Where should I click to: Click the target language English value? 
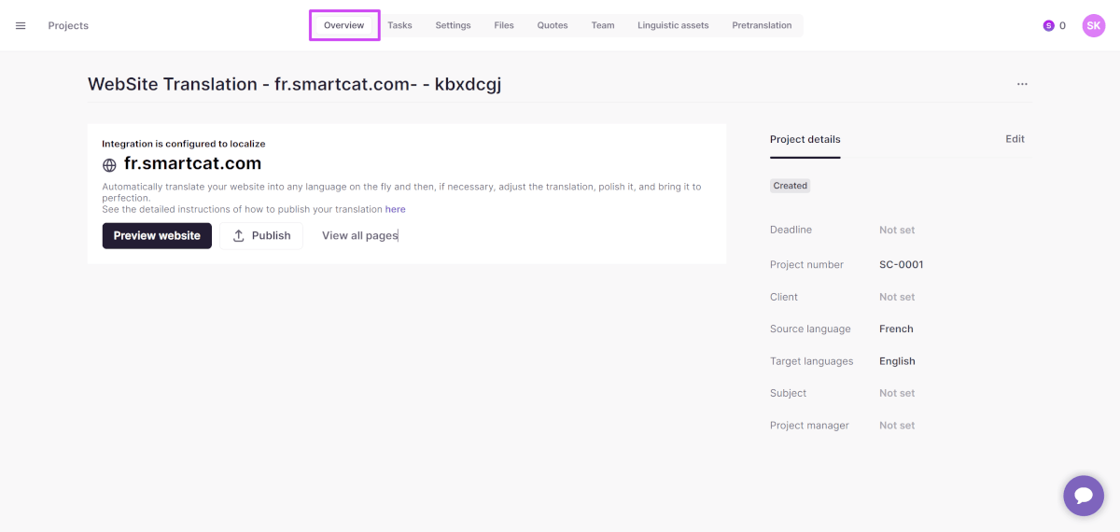tap(897, 361)
